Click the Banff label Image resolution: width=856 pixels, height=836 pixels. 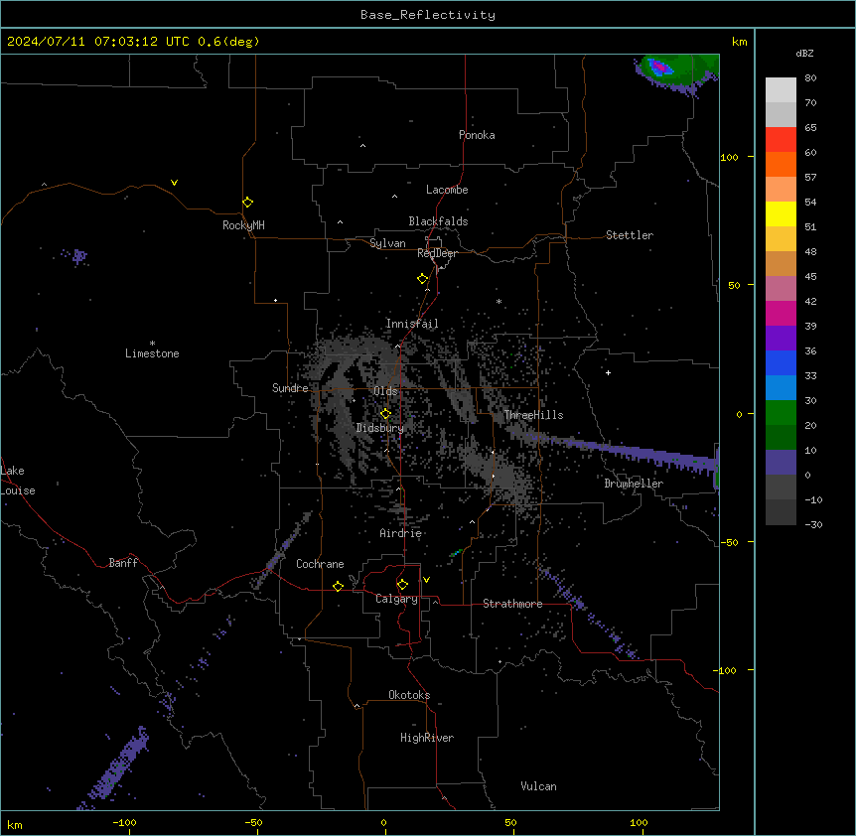pos(123,563)
